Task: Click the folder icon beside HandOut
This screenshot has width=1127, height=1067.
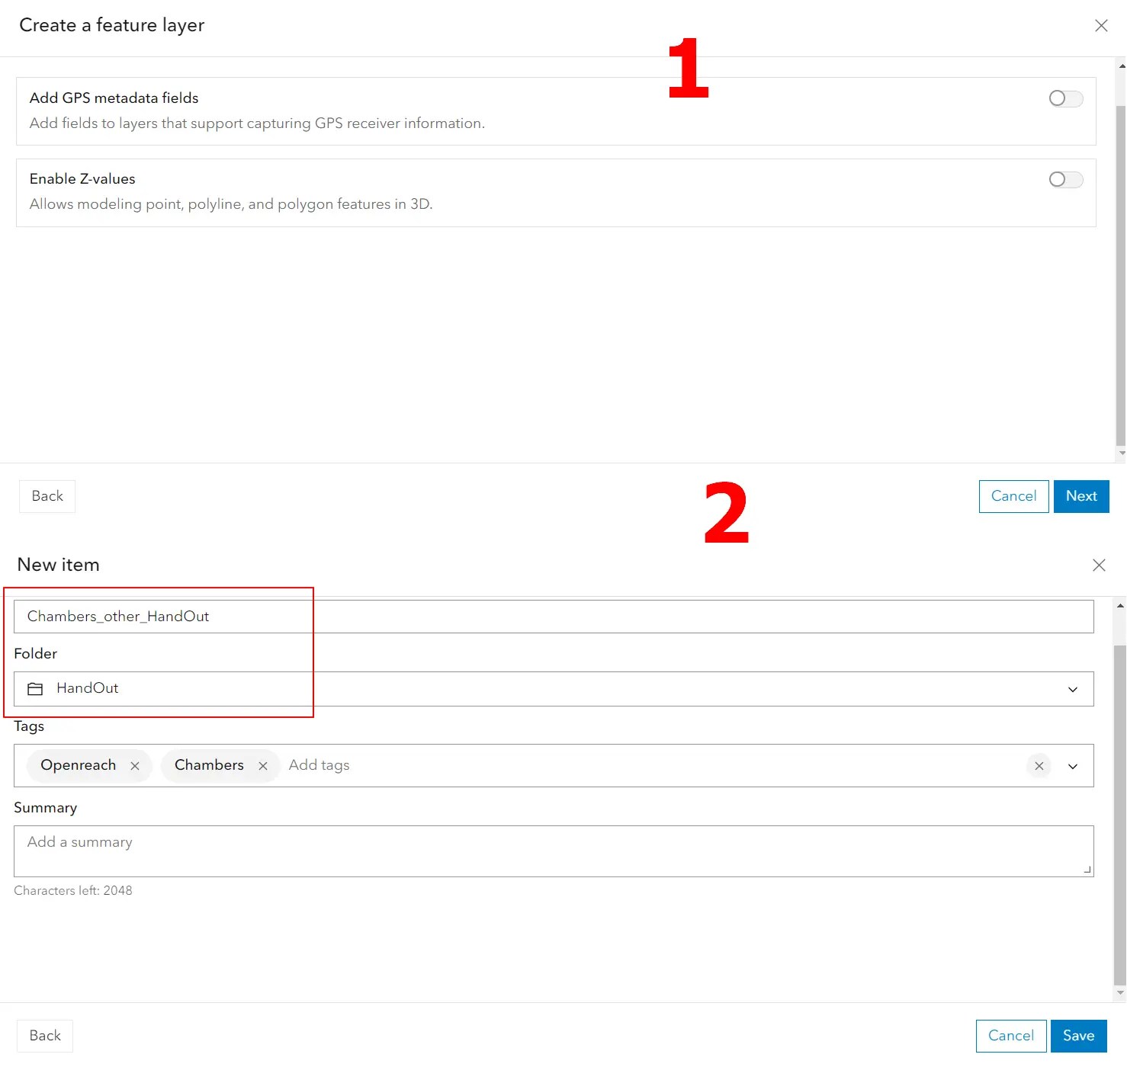Action: point(35,688)
